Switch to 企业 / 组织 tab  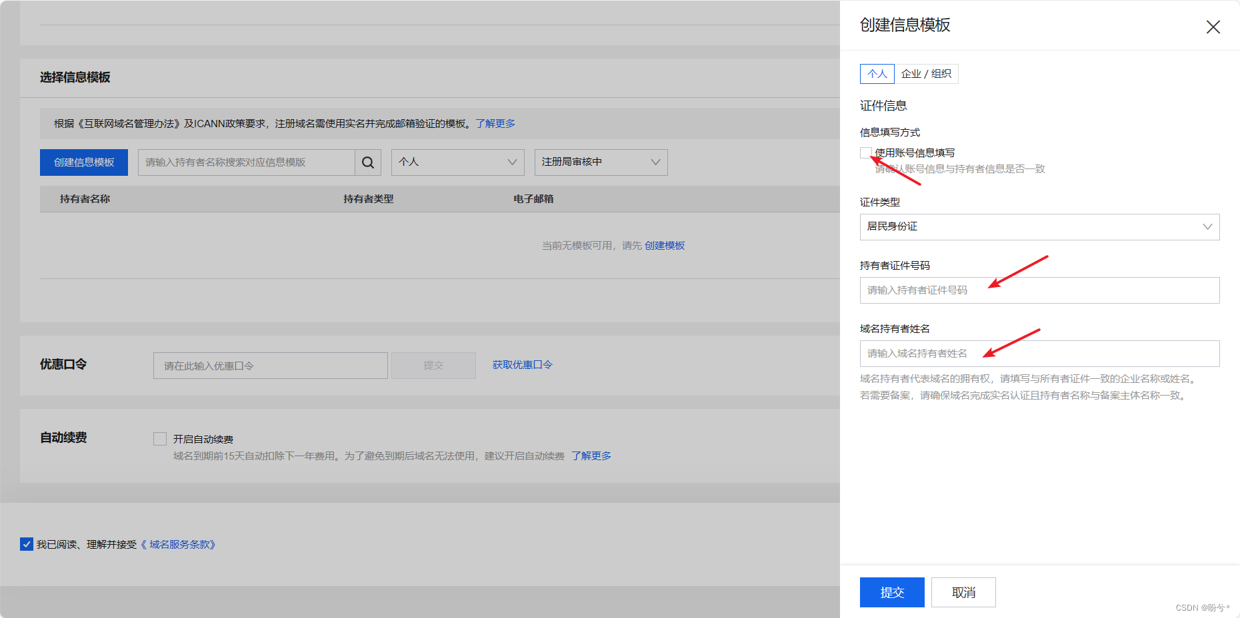[x=926, y=74]
